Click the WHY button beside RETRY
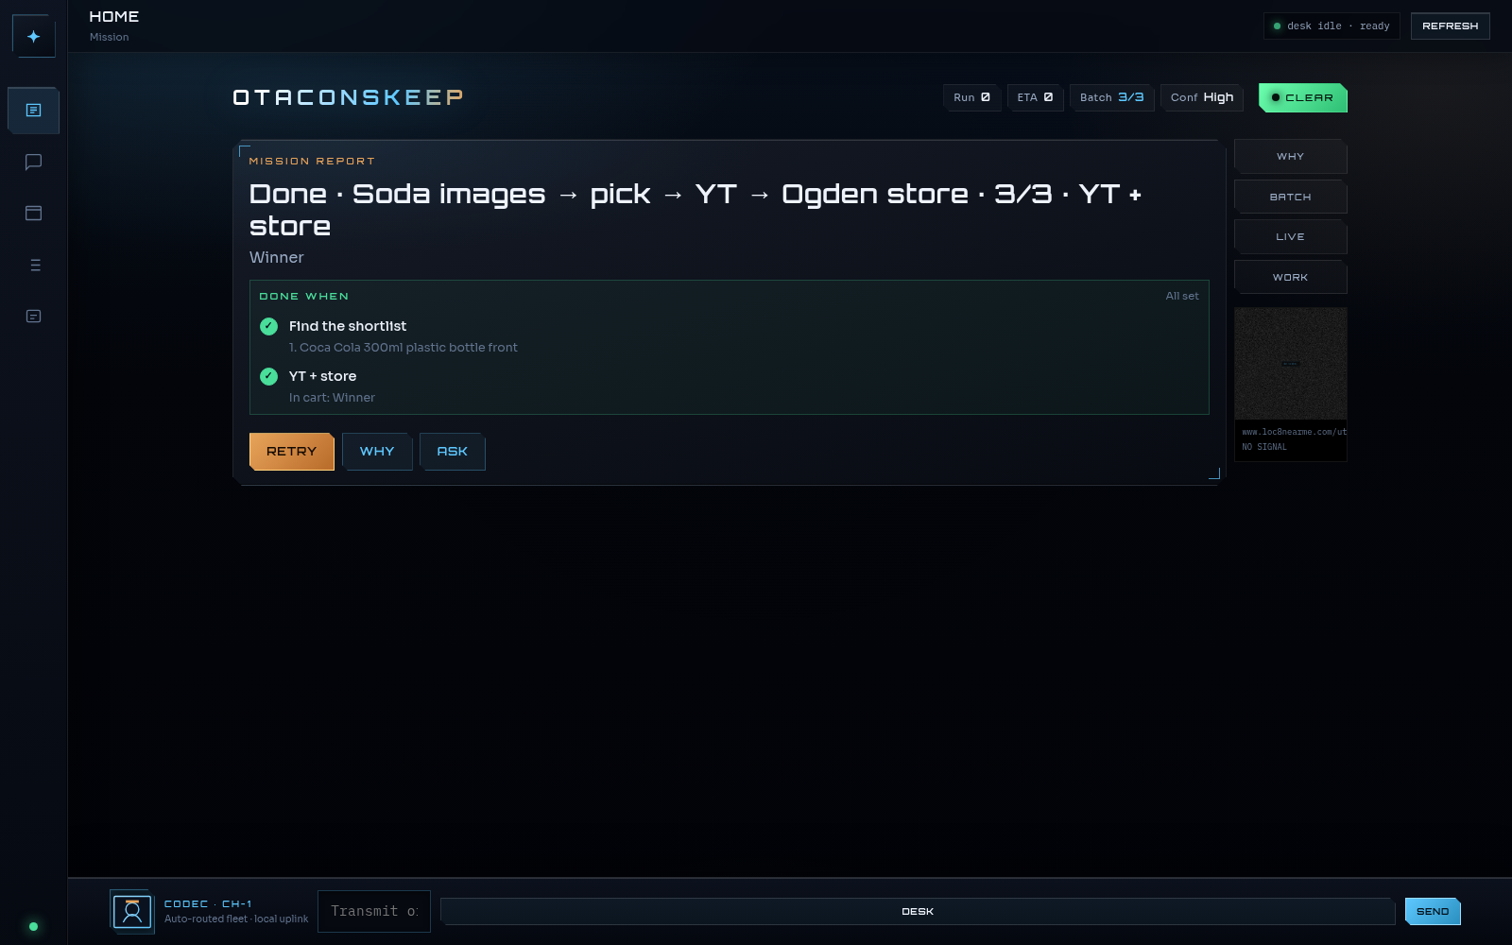 click(377, 452)
